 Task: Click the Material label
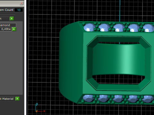pyautogui.click(x=7, y=99)
